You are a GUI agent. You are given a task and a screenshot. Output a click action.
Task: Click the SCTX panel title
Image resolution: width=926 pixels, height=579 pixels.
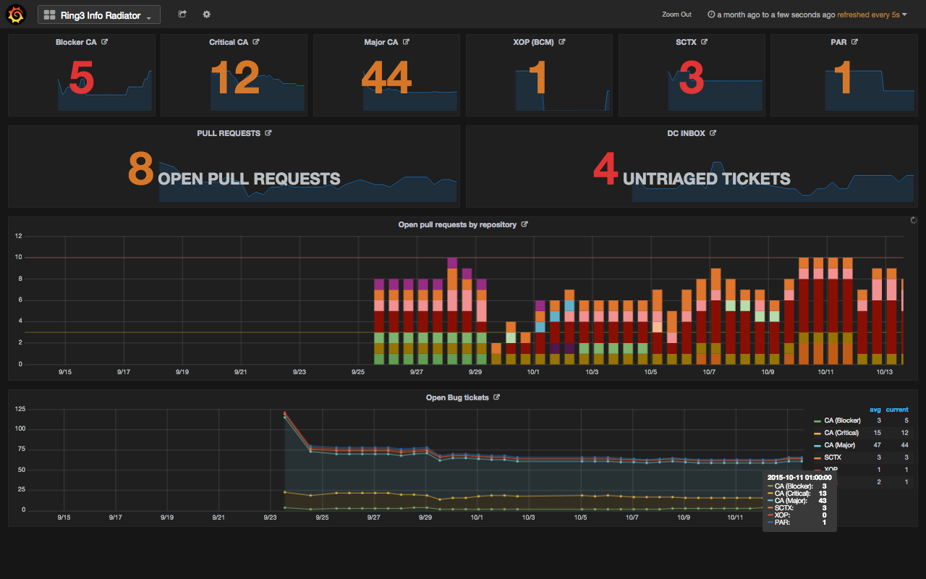click(x=686, y=42)
